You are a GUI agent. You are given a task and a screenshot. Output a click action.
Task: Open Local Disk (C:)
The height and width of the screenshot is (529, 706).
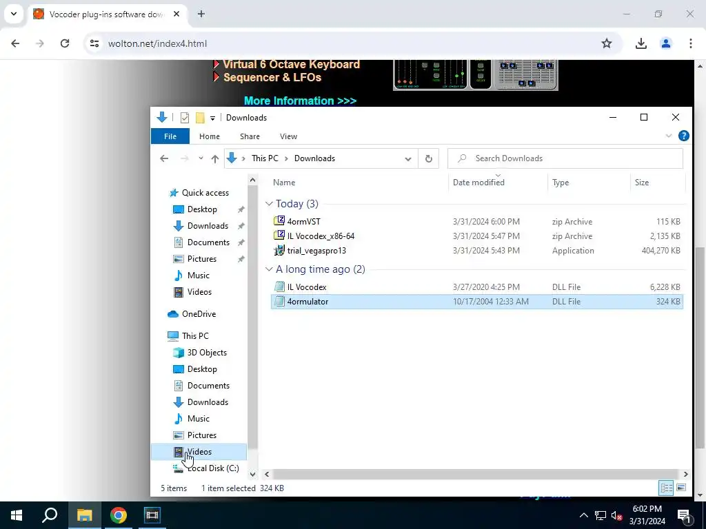213,468
